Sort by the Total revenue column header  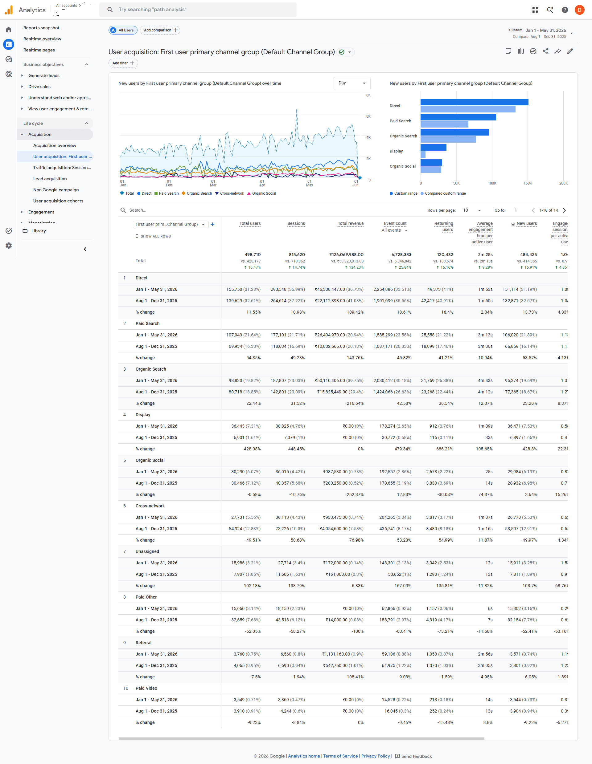coord(351,224)
